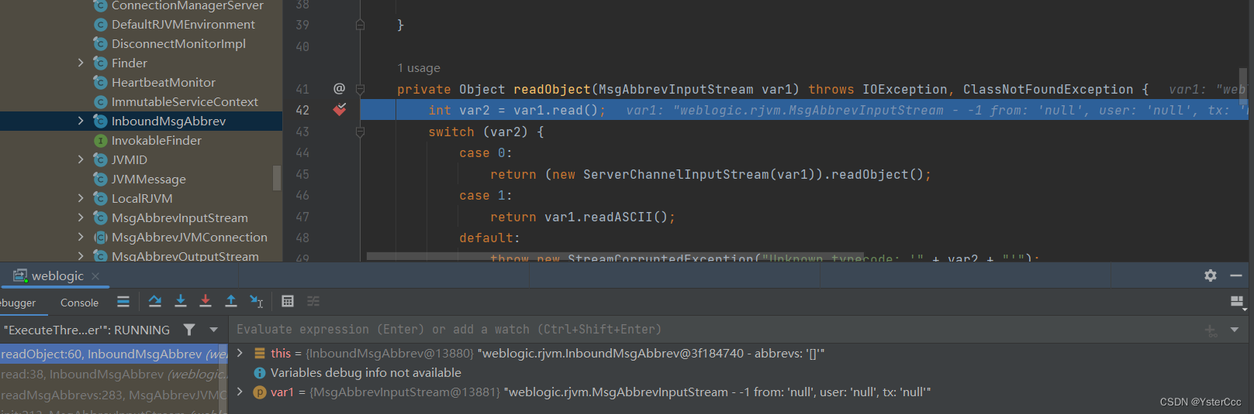Screen dimensions: 1254x414
Task: Click the project tree vertical scrollbar
Action: click(x=277, y=178)
